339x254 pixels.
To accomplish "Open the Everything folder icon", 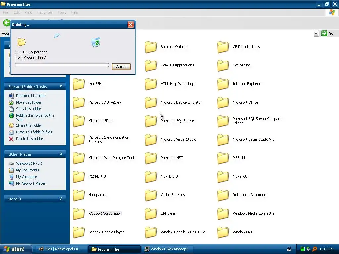I will [x=223, y=65].
